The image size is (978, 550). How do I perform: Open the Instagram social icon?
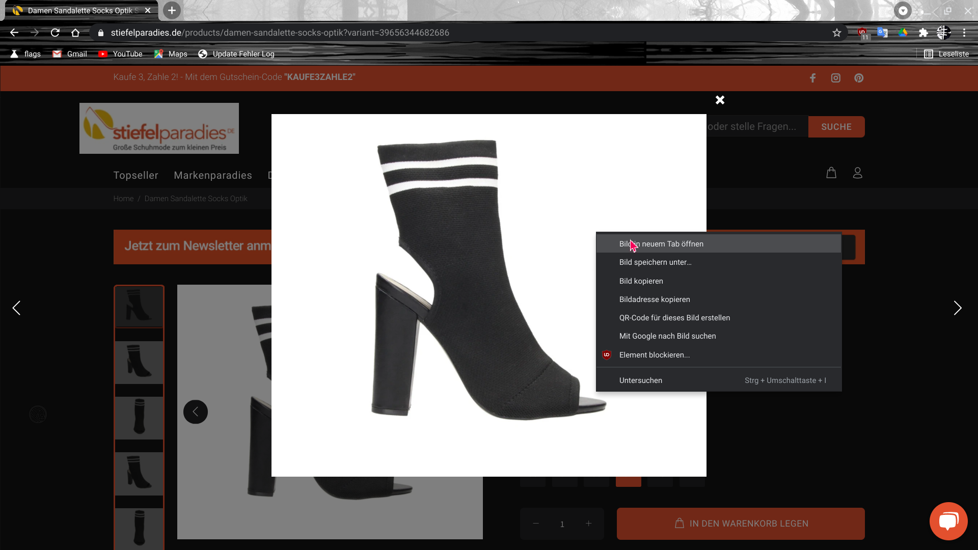point(835,78)
